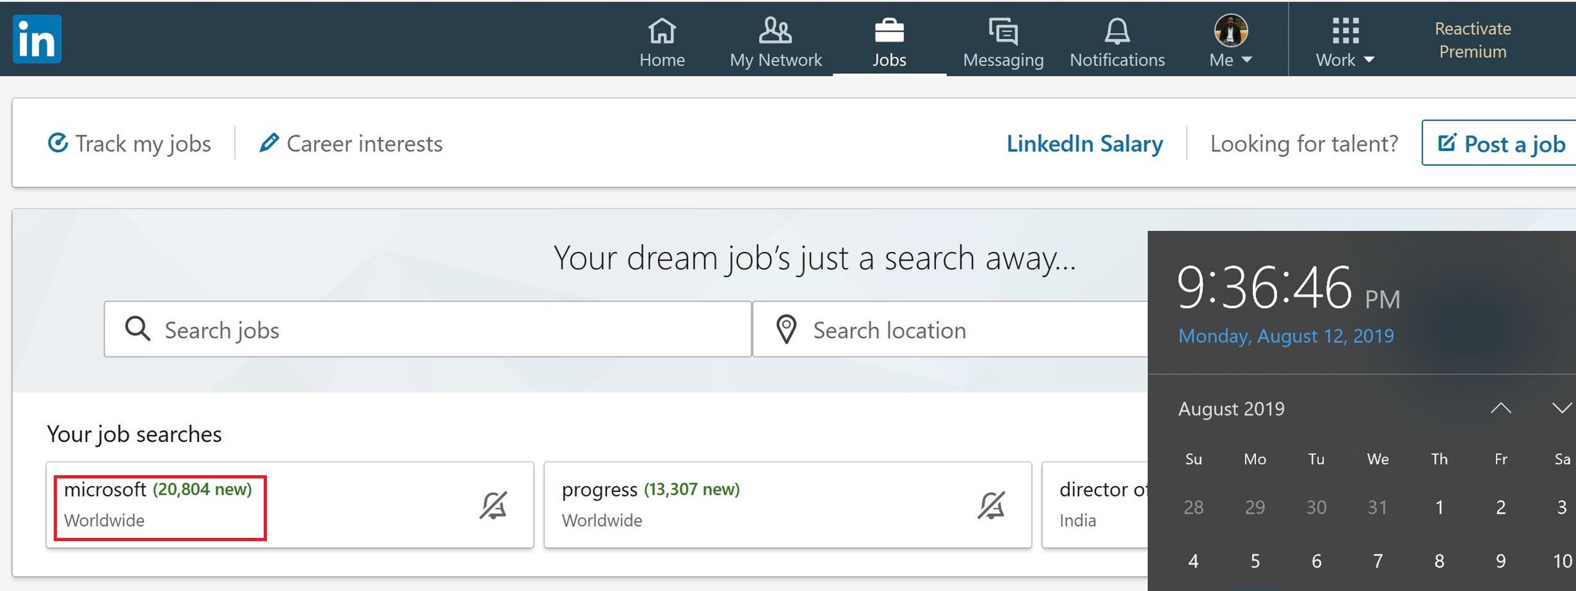Open the LinkedIn Salary link

[1084, 144]
